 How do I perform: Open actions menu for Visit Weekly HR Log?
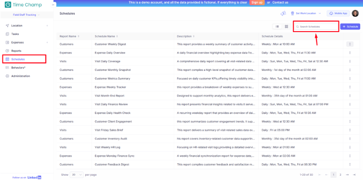click(x=350, y=148)
